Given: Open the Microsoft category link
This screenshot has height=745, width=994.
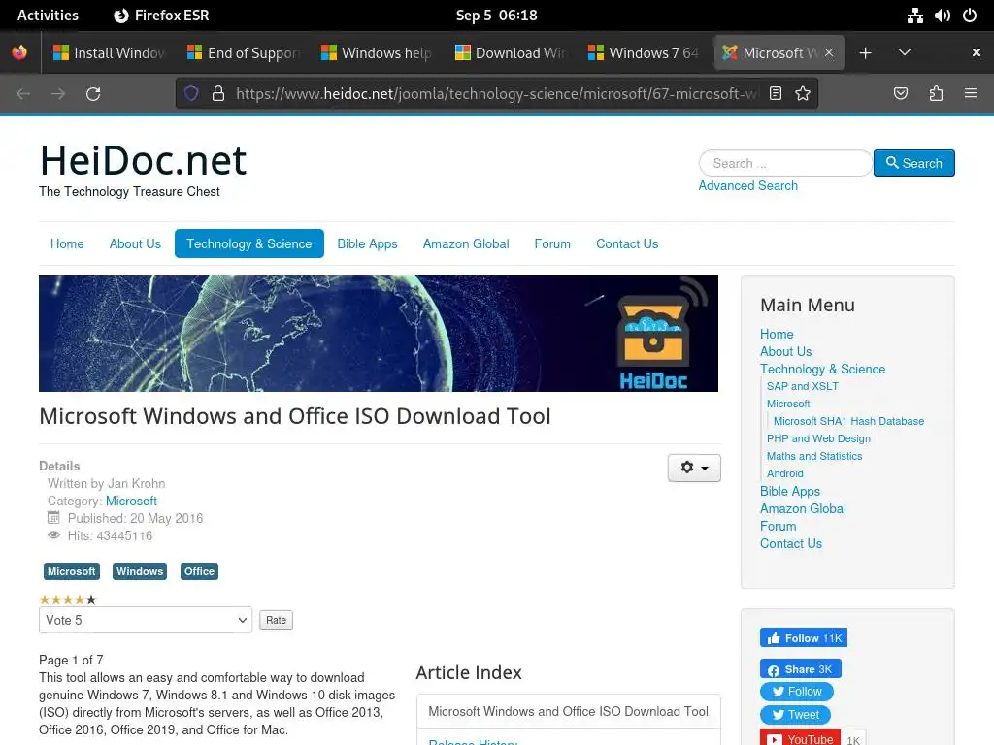Looking at the screenshot, I should tap(131, 502).
